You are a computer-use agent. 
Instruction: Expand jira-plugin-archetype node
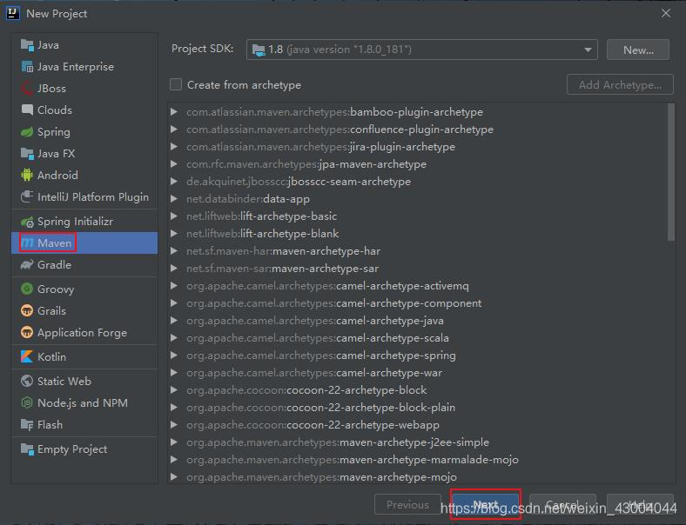point(174,147)
